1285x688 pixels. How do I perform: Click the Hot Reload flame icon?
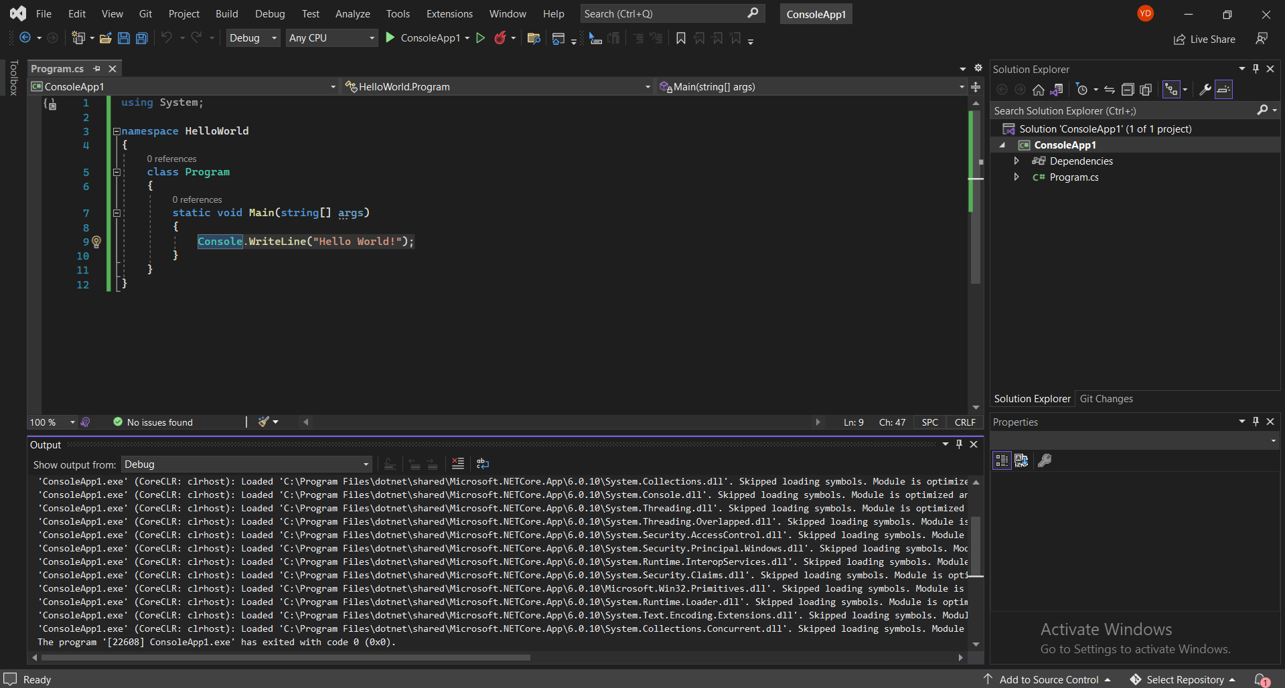click(x=500, y=38)
